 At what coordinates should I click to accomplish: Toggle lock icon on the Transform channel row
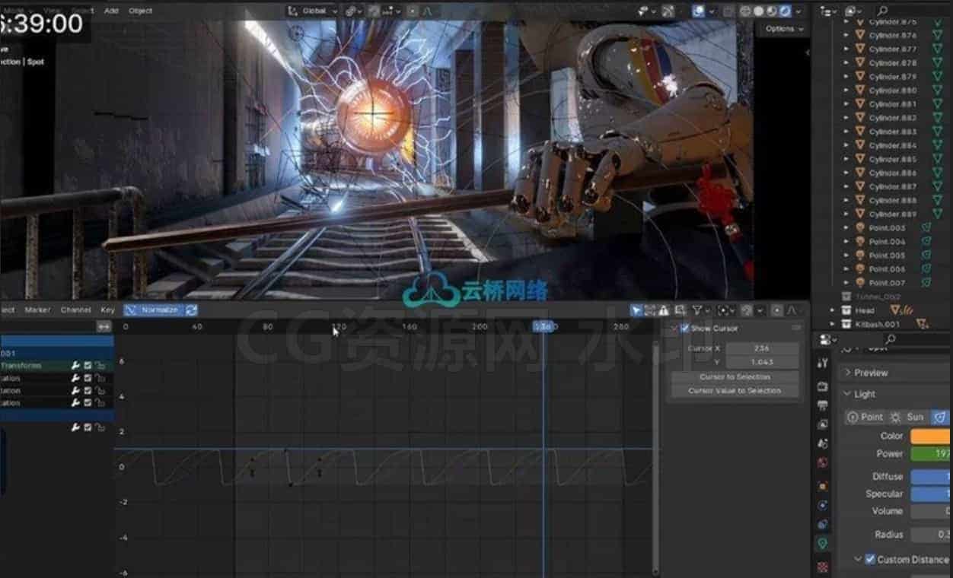tap(100, 366)
